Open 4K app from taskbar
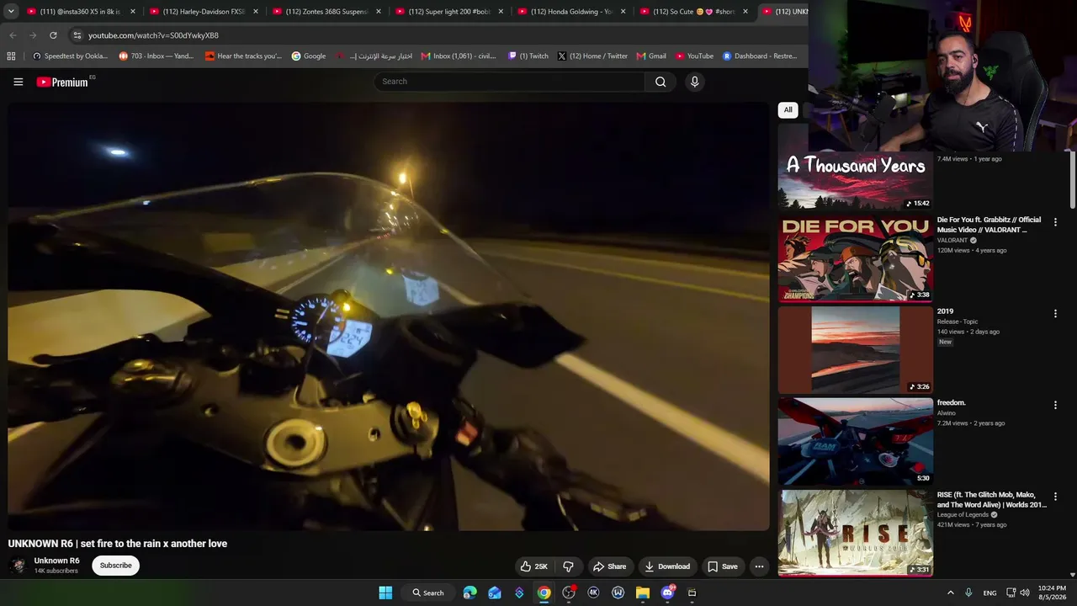This screenshot has height=606, width=1077. pos(593,593)
